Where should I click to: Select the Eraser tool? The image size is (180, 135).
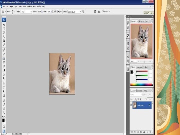click(4, 66)
